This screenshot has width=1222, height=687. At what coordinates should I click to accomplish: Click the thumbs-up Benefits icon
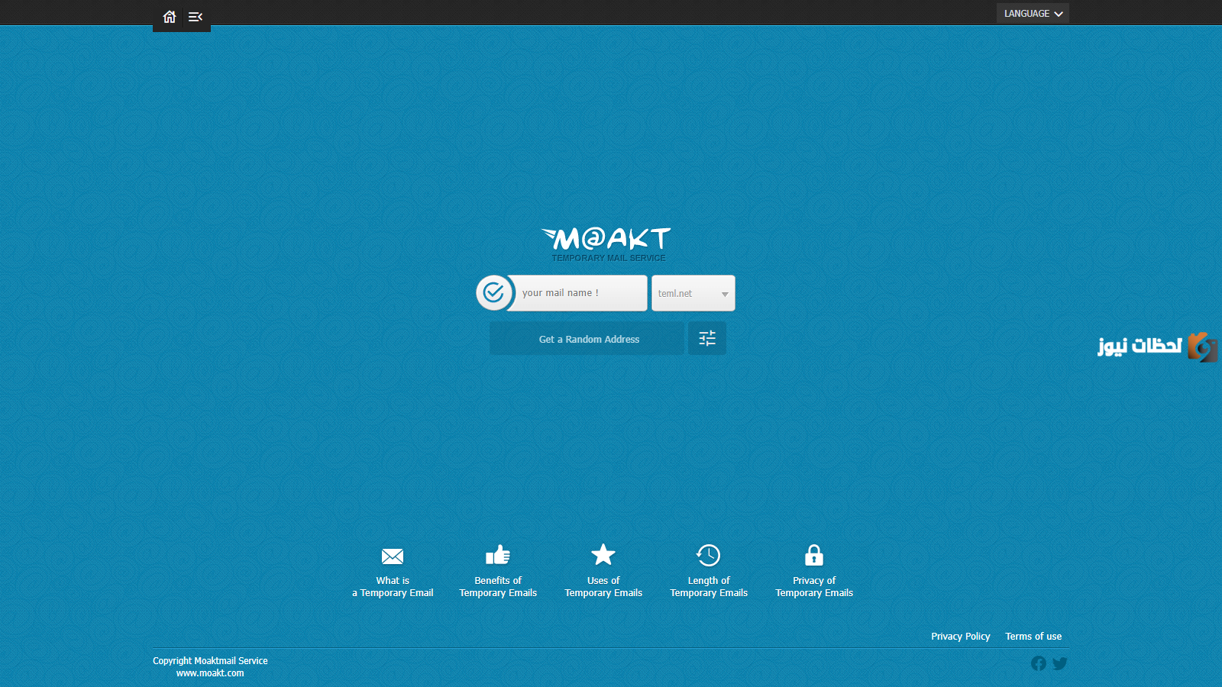(x=498, y=555)
